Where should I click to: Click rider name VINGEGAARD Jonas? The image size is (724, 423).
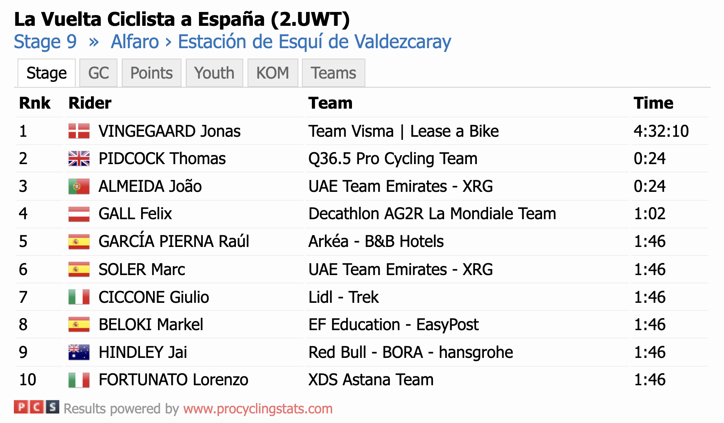click(x=170, y=131)
